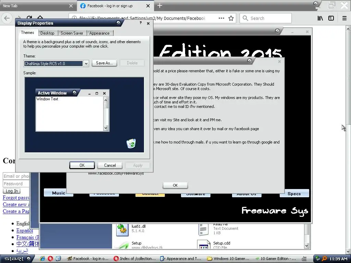Show the Firefox sidebar icon

331,18
